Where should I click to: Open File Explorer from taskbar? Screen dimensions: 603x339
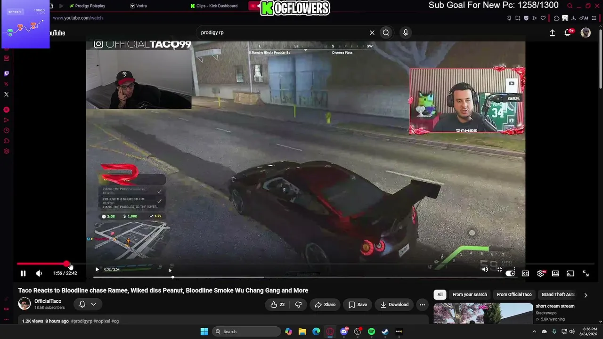302,331
